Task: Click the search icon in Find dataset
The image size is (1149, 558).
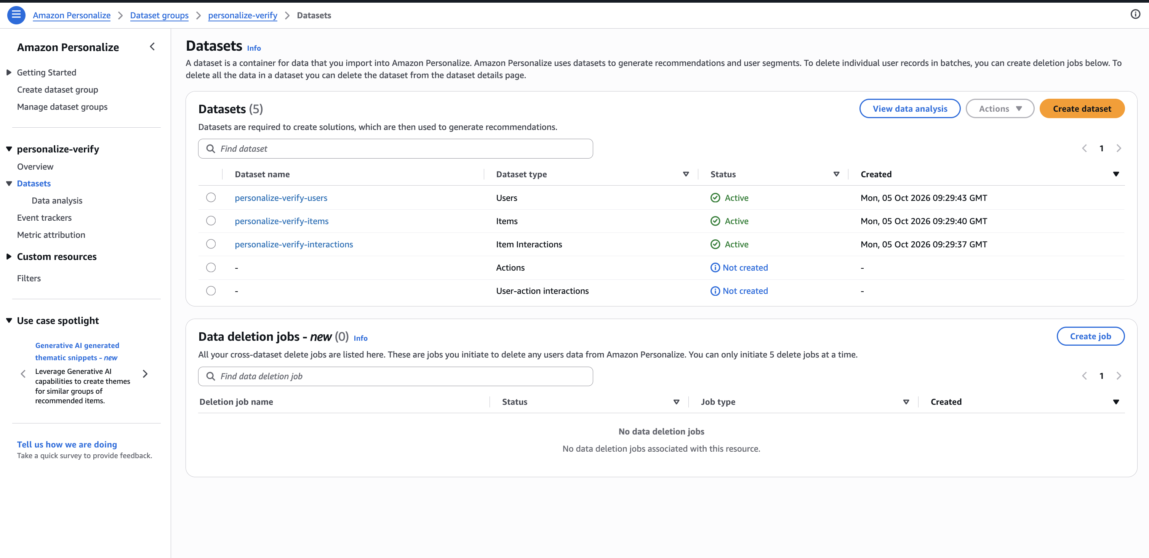Action: (211, 149)
